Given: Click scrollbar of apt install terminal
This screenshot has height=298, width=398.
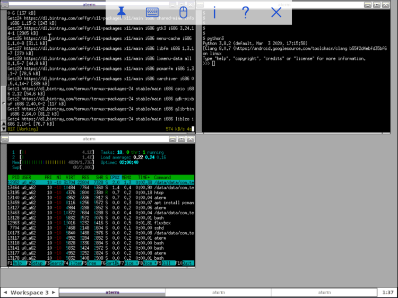Looking at the screenshot, I should pyautogui.click(x=3, y=69).
